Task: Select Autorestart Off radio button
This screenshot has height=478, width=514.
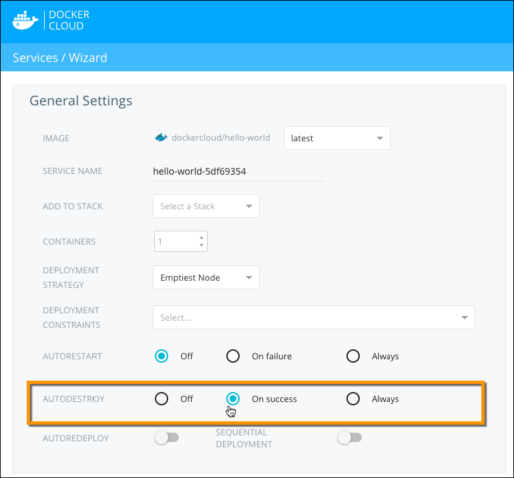Action: click(x=162, y=356)
